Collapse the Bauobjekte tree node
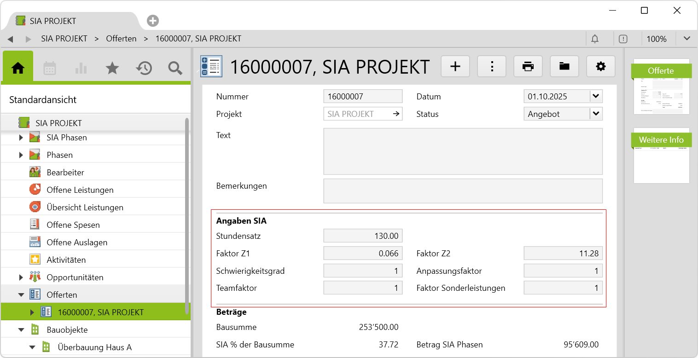Image resolution: width=698 pixels, height=358 pixels. click(x=21, y=330)
